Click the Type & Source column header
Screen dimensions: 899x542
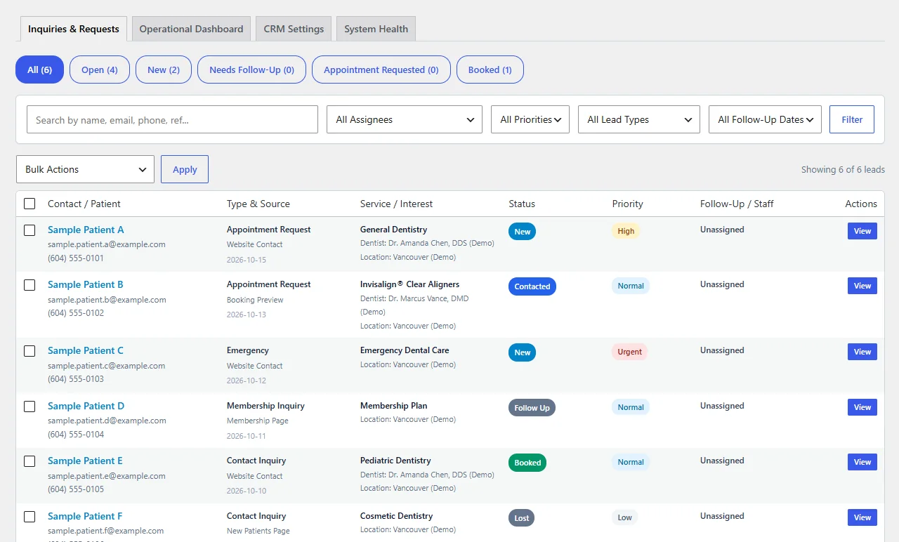tap(258, 204)
